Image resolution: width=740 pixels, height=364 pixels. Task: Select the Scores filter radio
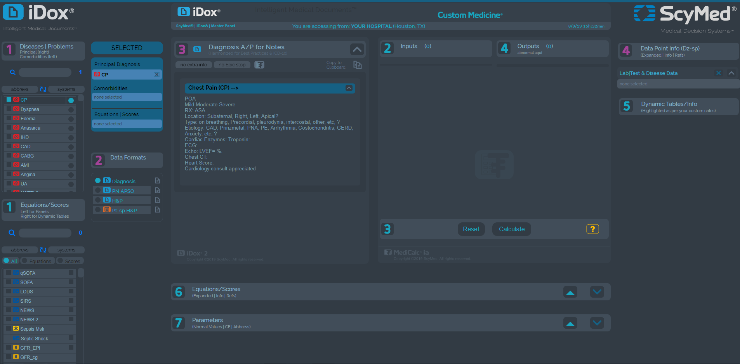coord(60,261)
